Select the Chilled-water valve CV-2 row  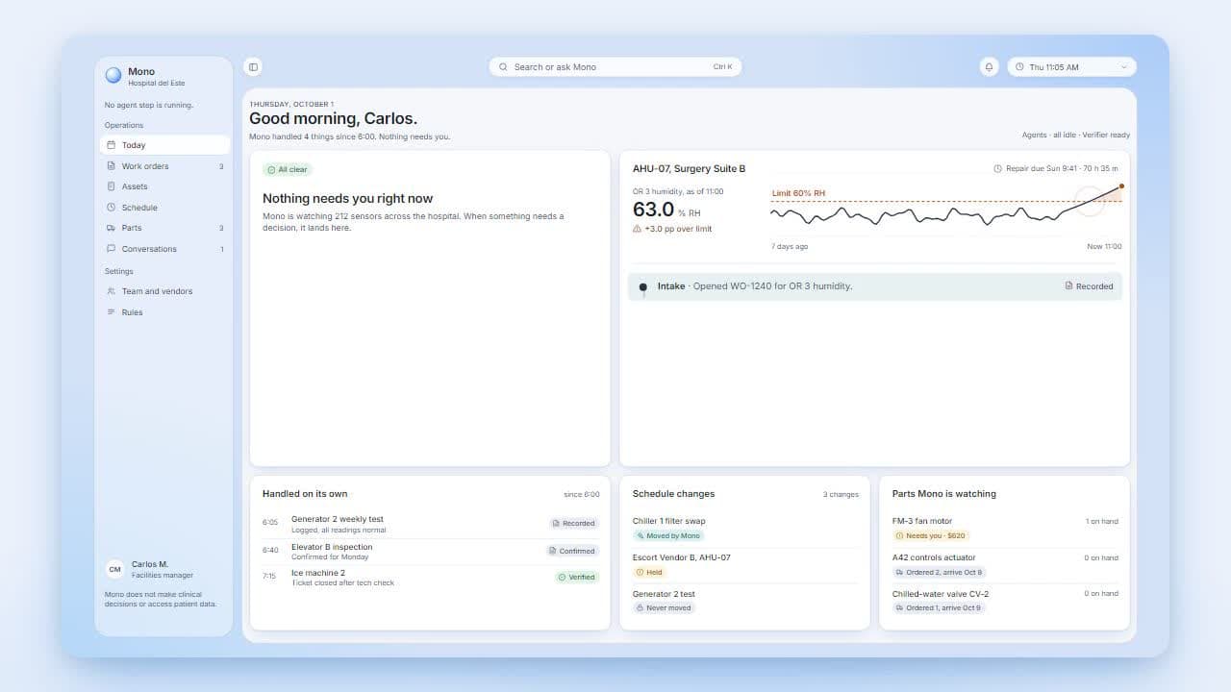pyautogui.click(x=1005, y=601)
